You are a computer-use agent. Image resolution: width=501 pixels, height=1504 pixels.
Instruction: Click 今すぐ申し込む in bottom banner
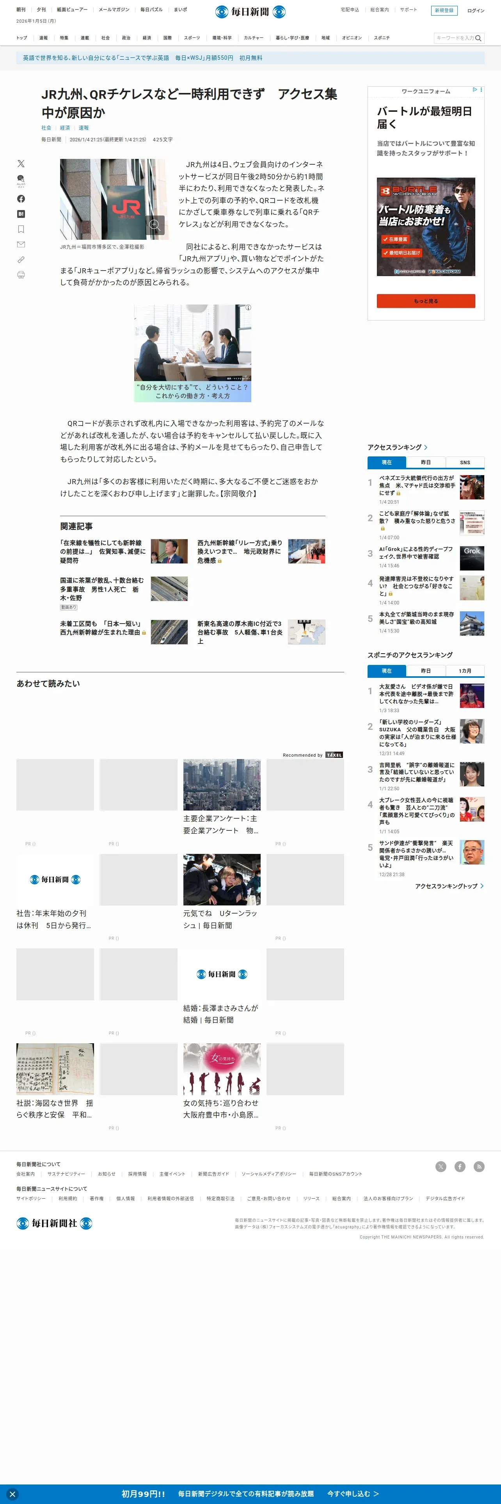[x=353, y=1493]
